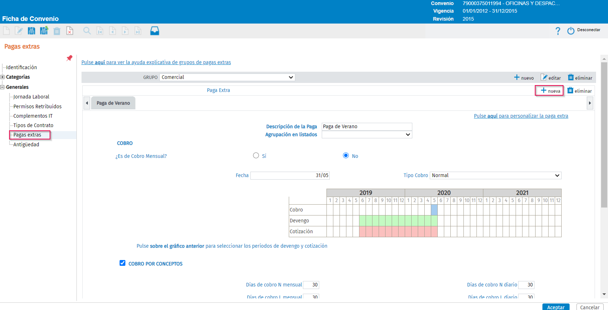Select 'Sí' for Cobro Mensual
The width and height of the screenshot is (608, 310).
click(x=256, y=155)
